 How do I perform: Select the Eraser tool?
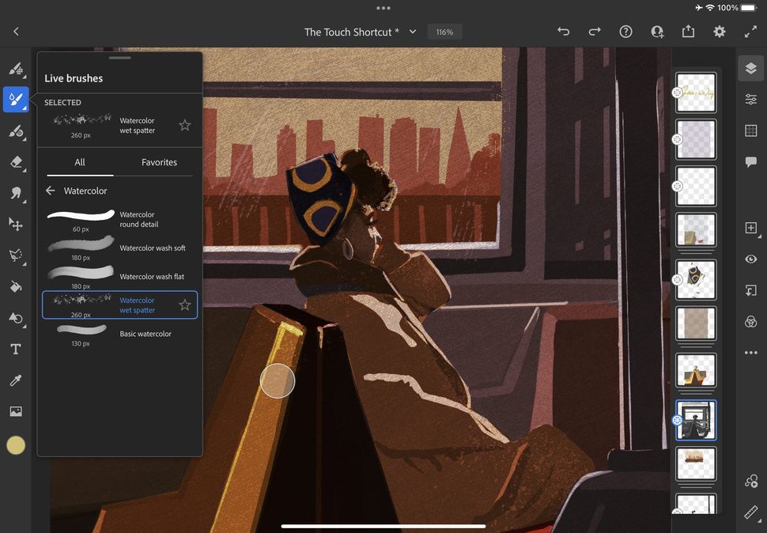(16, 162)
